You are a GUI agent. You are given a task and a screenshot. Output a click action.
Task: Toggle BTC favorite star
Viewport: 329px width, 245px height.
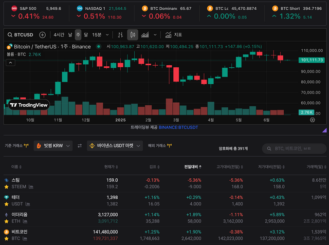tap(7, 238)
